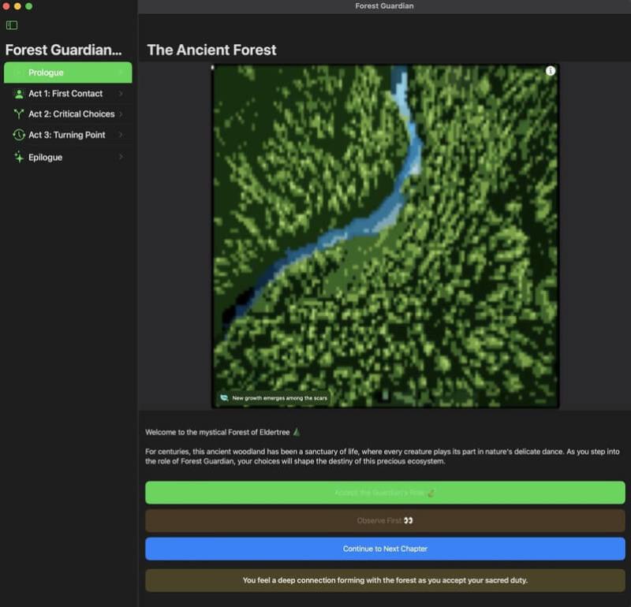Select the Prologue chapter
This screenshot has height=607, width=631.
tap(68, 73)
